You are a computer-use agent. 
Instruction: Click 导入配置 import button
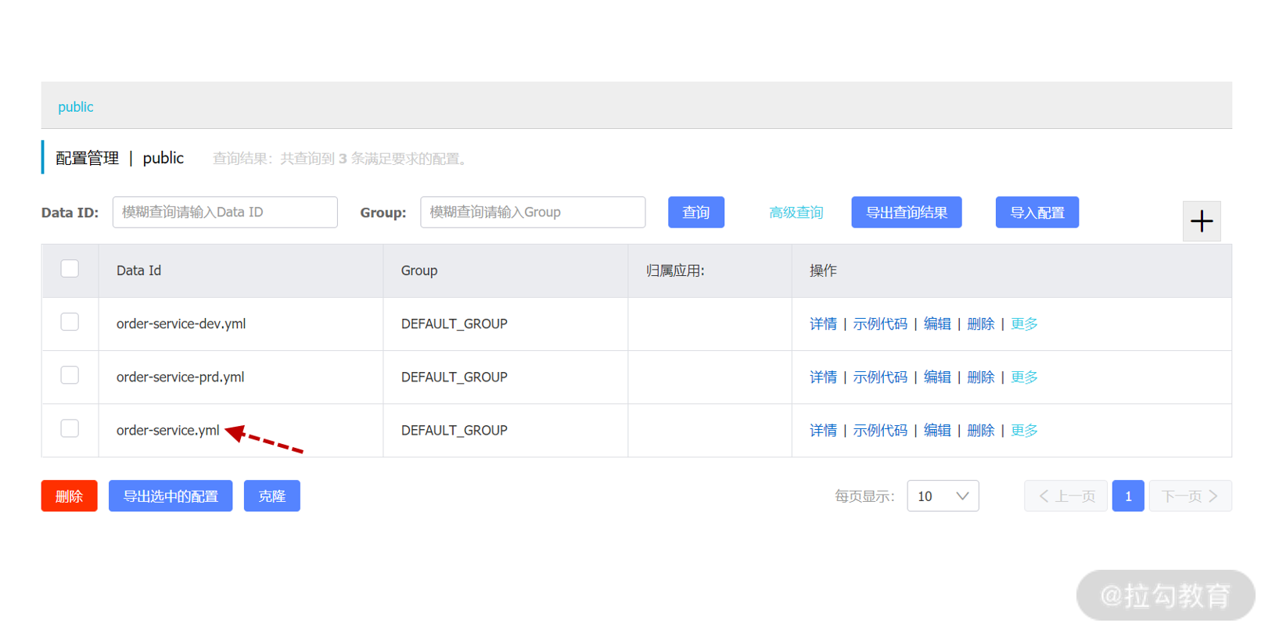click(x=1037, y=212)
